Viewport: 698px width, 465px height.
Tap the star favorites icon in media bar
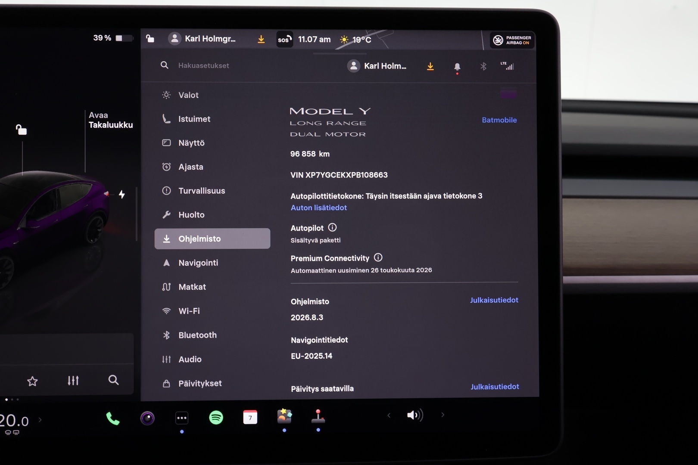tap(32, 381)
